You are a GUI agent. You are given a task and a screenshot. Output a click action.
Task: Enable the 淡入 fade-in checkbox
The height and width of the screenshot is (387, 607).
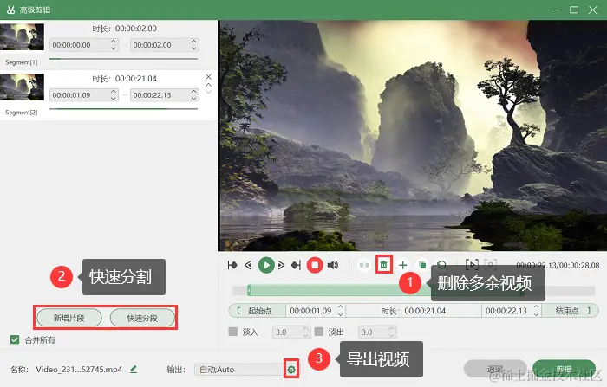click(x=233, y=332)
